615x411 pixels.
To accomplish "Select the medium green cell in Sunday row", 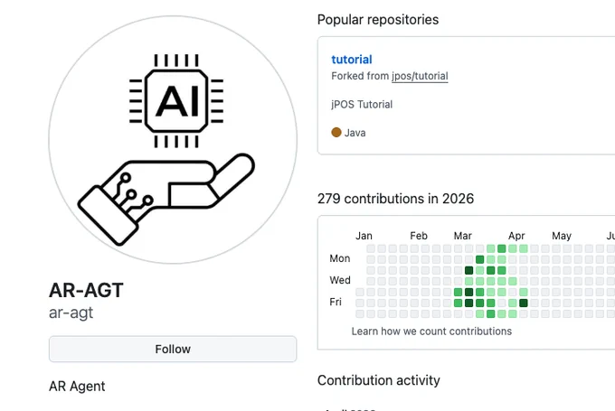I will [501, 248].
